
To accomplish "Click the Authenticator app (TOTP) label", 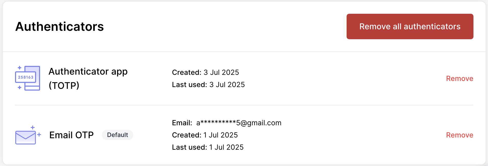I will (x=88, y=78).
